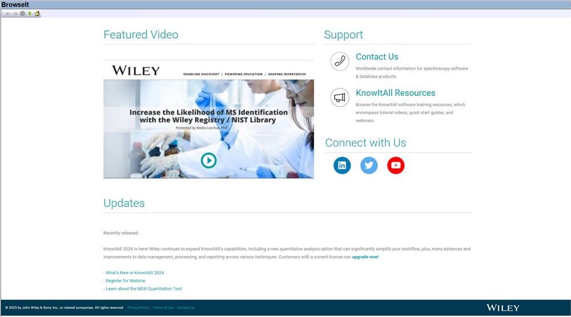
Task: Open the LinkedIn social icon
Action: (x=342, y=165)
